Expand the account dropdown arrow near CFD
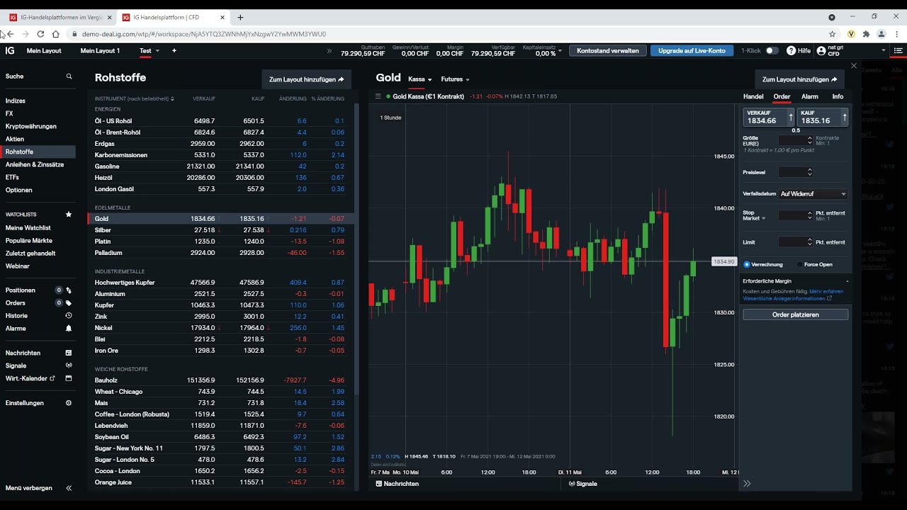 [x=884, y=51]
